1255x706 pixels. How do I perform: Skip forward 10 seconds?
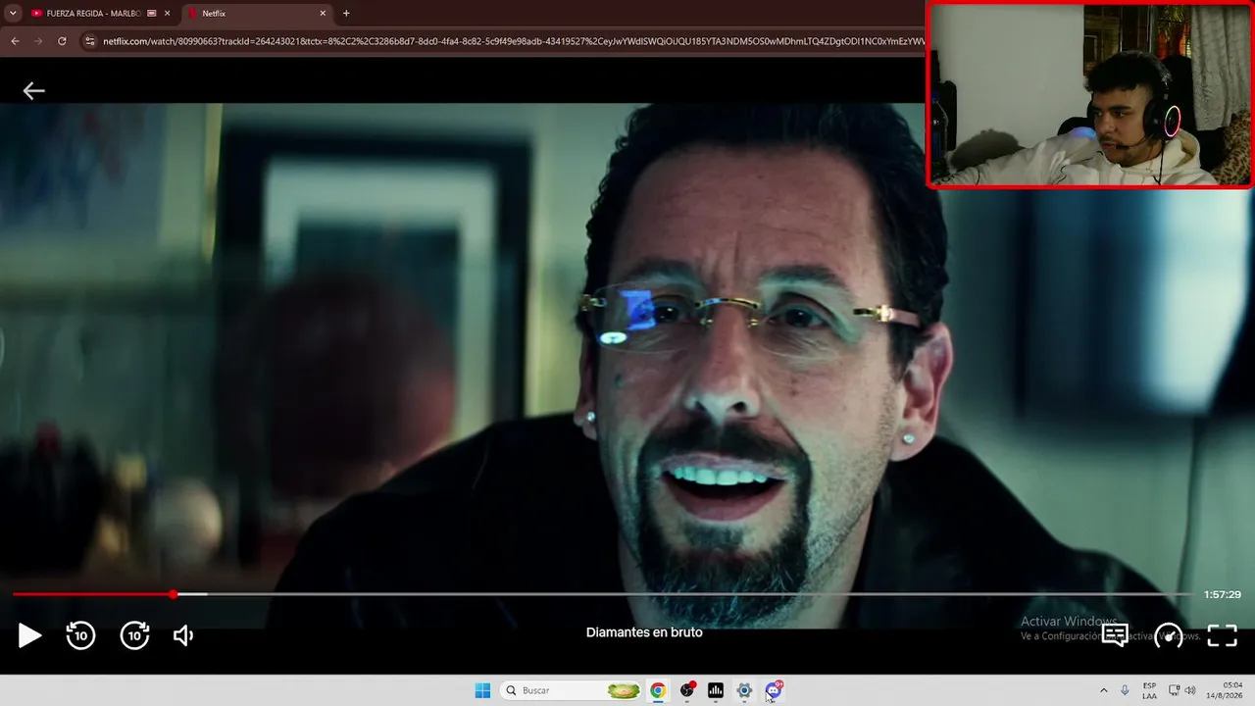[134, 635]
